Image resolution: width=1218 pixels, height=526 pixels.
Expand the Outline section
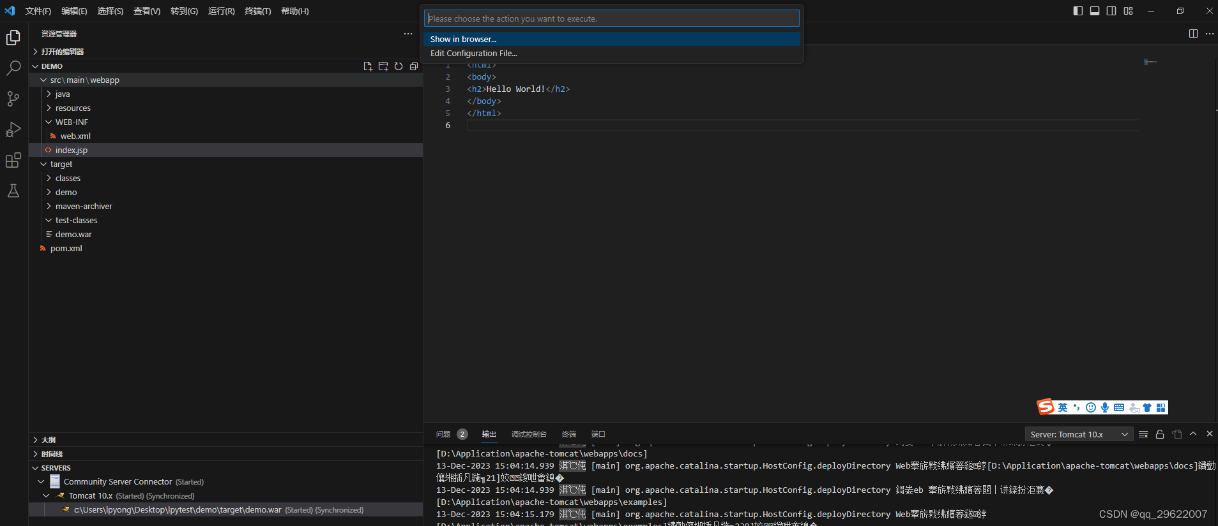pos(226,440)
